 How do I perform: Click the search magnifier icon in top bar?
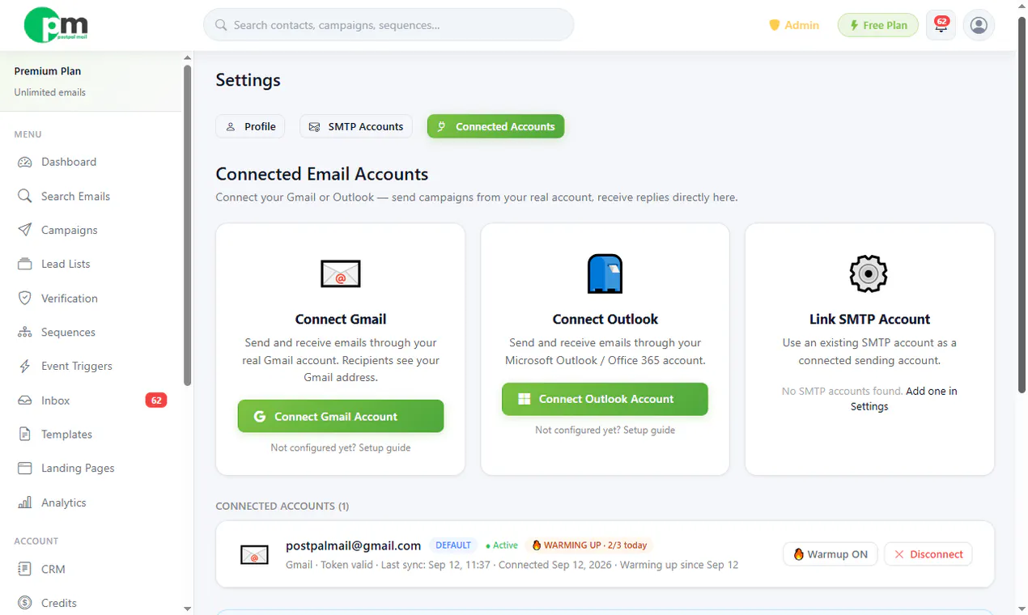[220, 25]
